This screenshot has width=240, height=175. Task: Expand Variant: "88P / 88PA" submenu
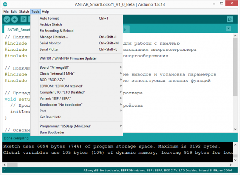click(x=76, y=99)
